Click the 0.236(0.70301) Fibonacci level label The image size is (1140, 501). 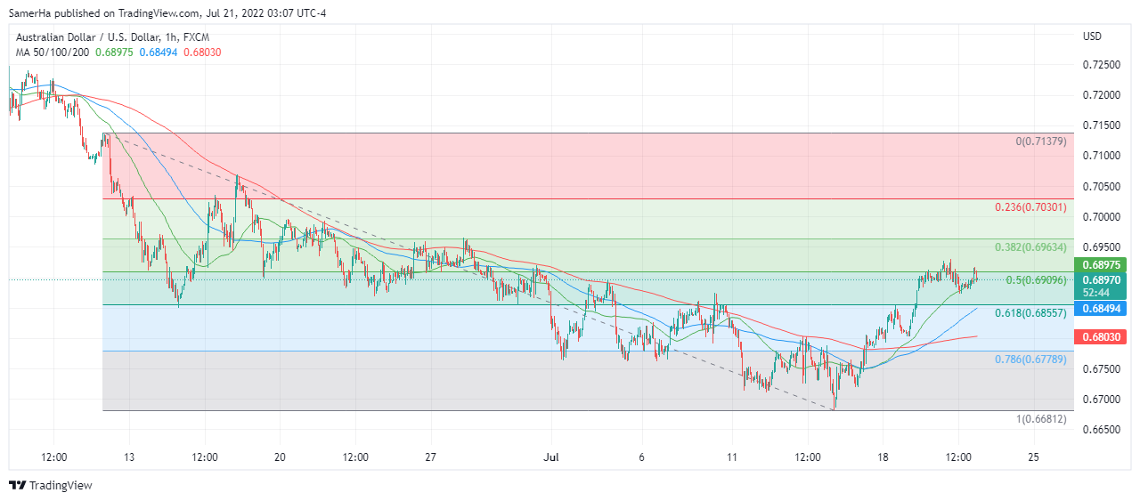pyautogui.click(x=1030, y=207)
